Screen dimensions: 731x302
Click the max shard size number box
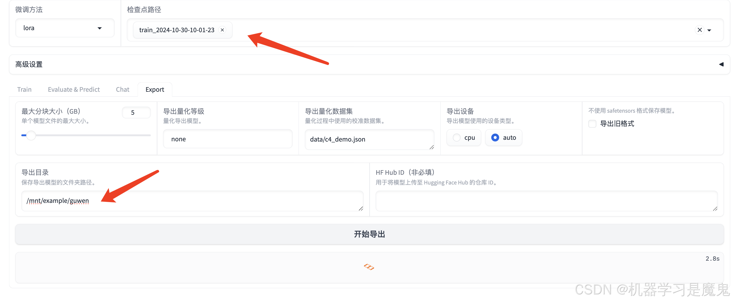(136, 113)
